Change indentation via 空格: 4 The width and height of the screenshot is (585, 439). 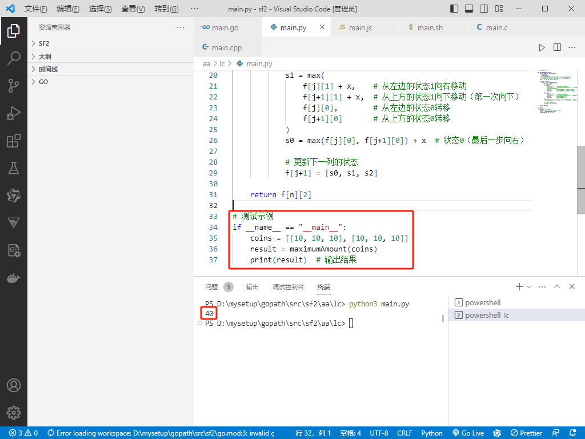click(351, 433)
